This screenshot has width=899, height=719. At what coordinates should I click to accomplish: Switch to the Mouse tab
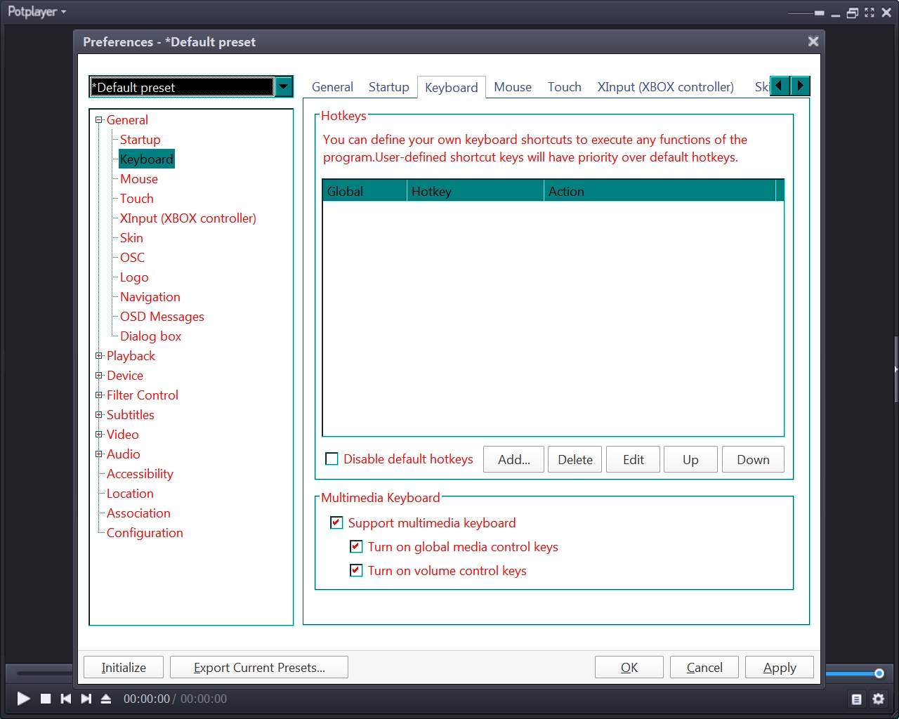(x=513, y=87)
